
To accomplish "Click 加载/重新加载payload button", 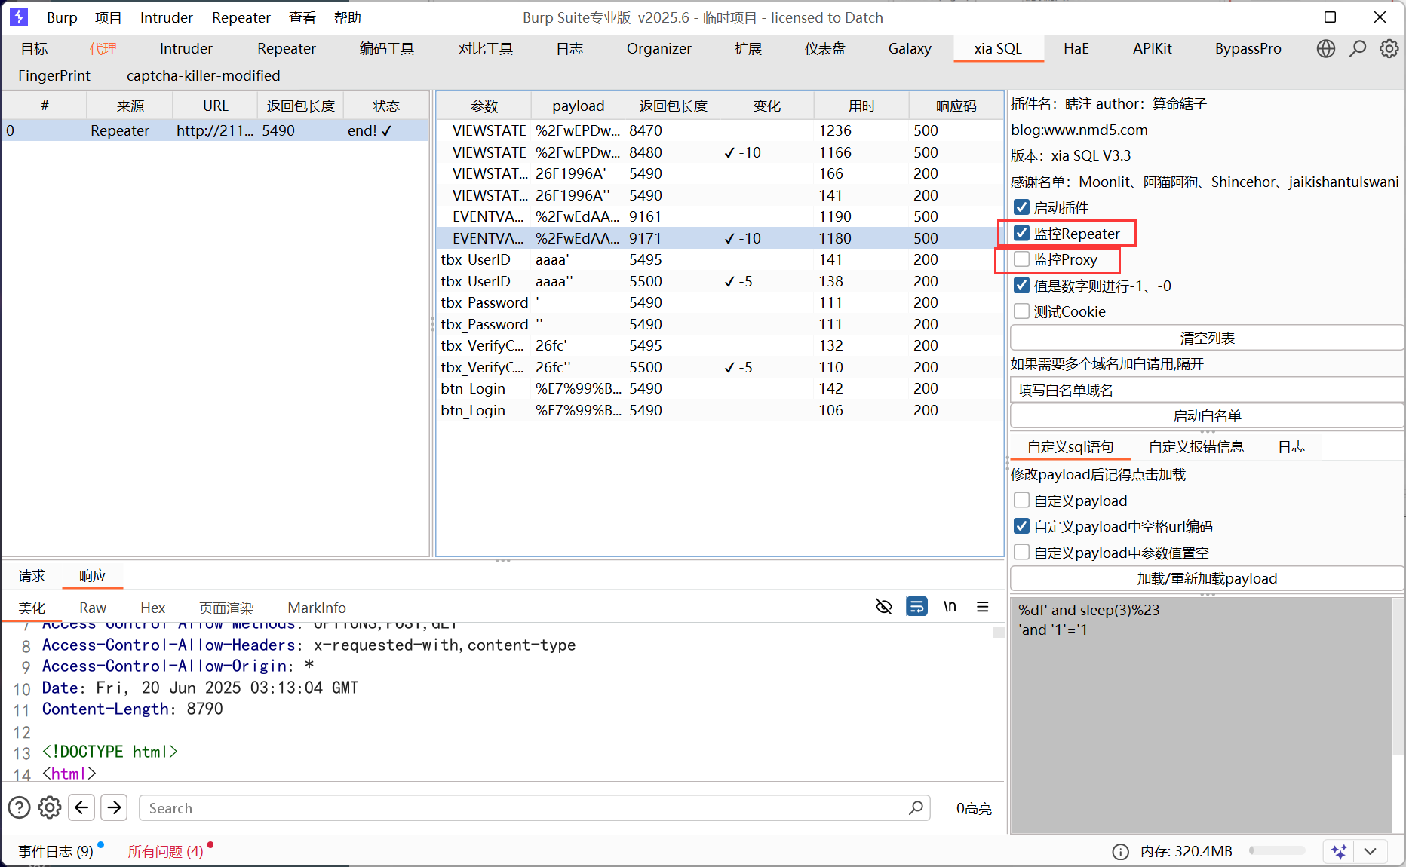I will coord(1207,578).
